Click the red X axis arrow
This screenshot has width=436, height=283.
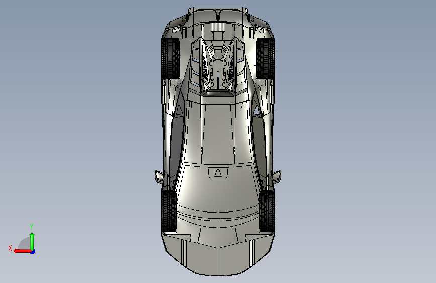pyautogui.click(x=22, y=251)
